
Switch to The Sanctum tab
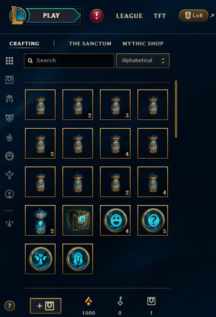(90, 44)
